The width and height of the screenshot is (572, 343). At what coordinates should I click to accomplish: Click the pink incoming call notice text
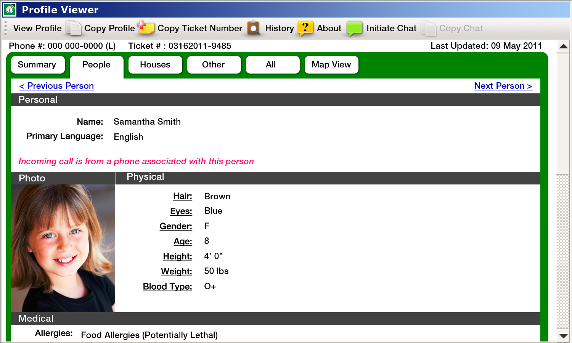136,162
